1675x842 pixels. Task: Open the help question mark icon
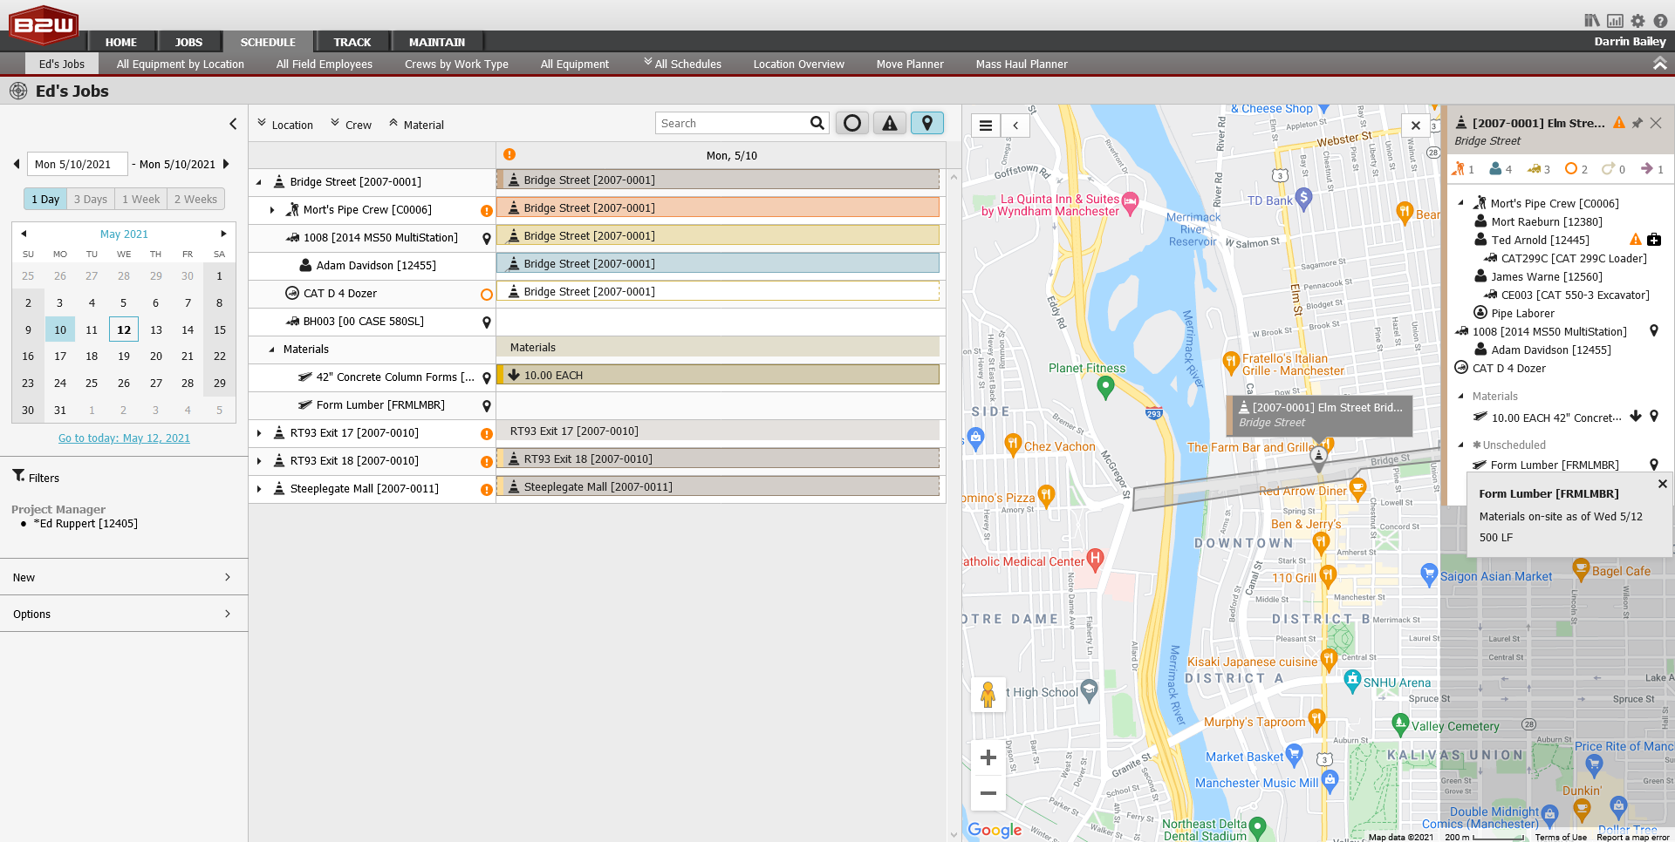[x=1660, y=21]
